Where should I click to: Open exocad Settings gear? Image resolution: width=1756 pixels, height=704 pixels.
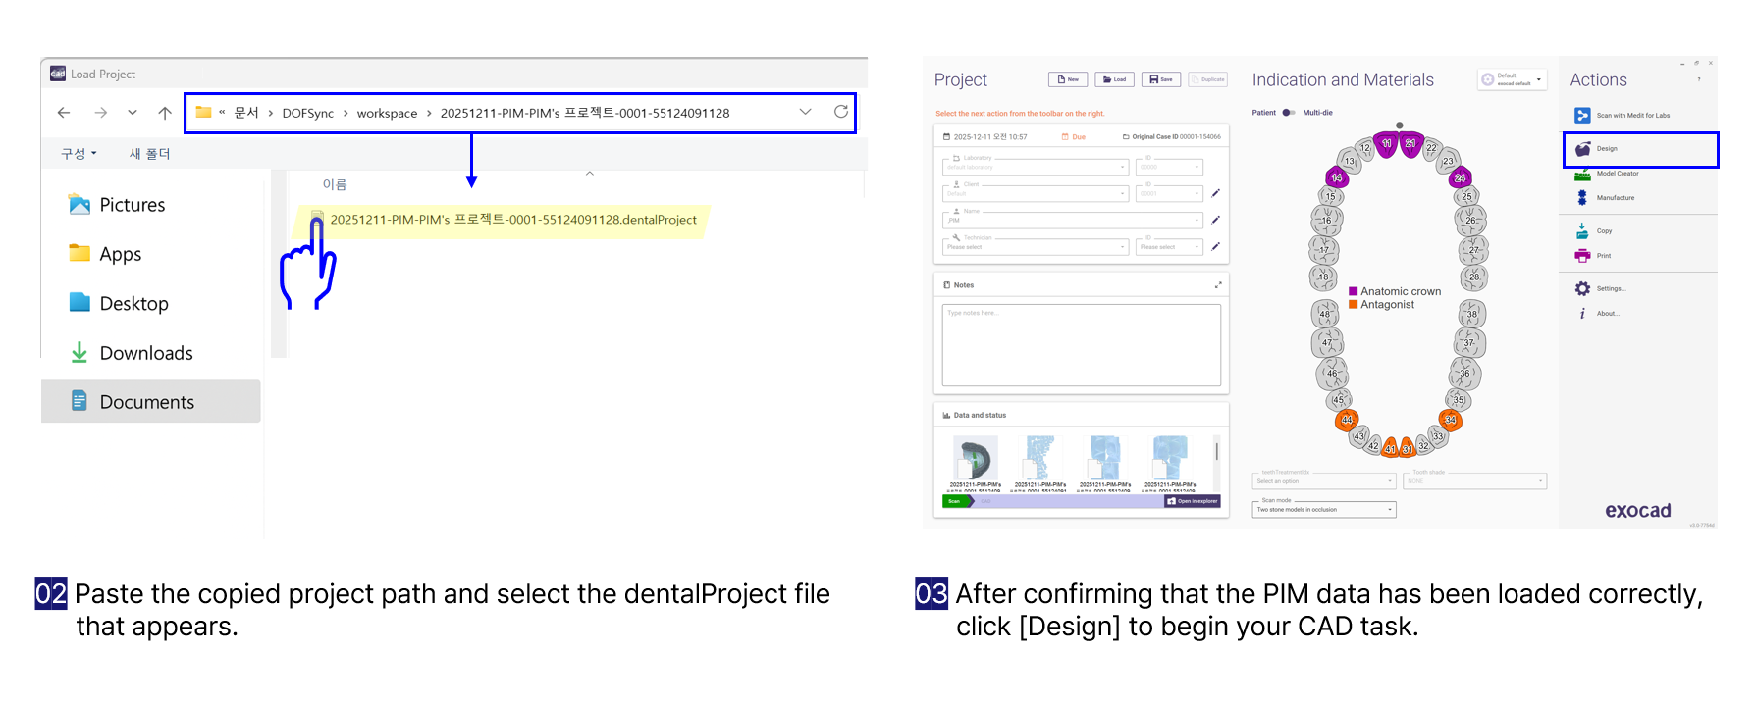[1582, 289]
